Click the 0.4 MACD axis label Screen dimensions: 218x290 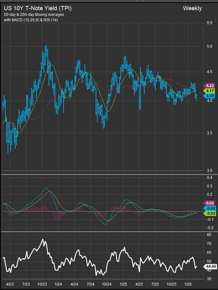[210, 178]
